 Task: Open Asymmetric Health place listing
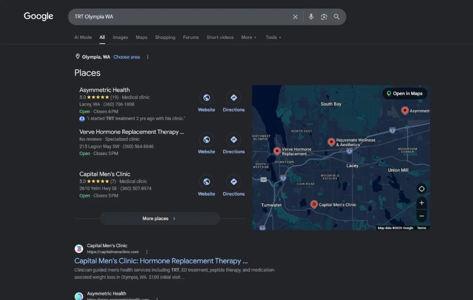click(x=104, y=90)
